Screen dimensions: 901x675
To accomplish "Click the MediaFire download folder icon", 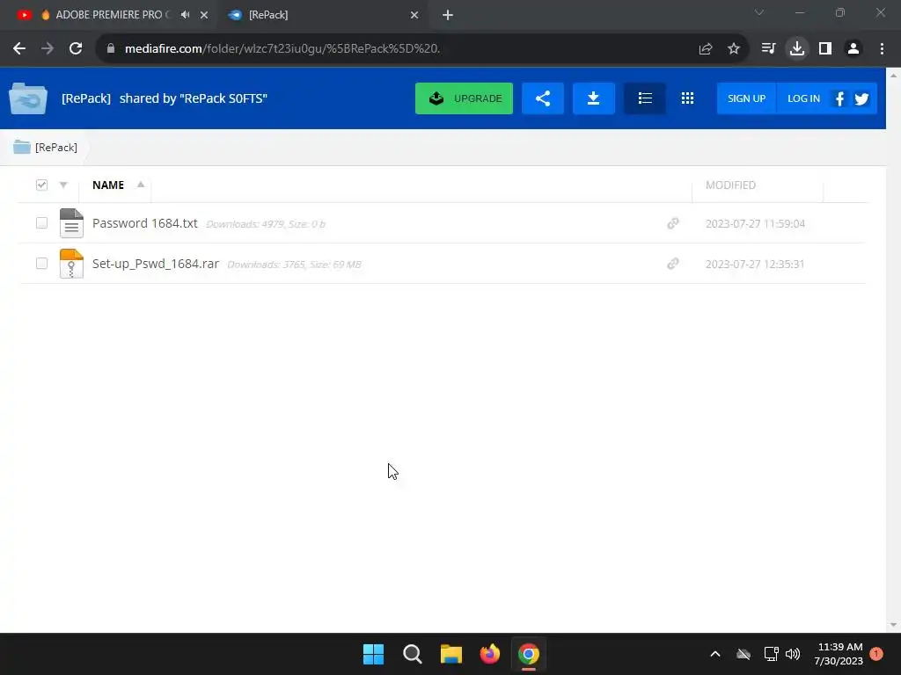I will tap(594, 98).
